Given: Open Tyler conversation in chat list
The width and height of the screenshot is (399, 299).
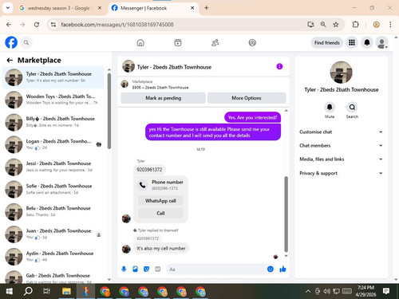Looking at the screenshot, I should click(x=53, y=77).
